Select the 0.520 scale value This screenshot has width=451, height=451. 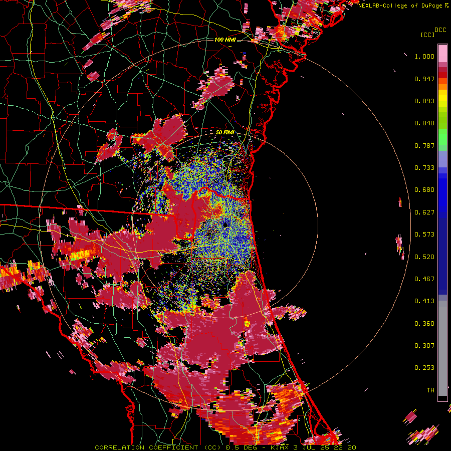(x=424, y=257)
